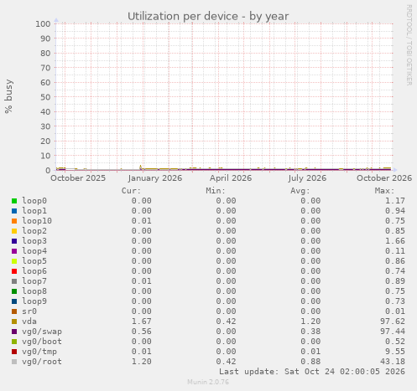Click the Min: column header
Viewport: 417px width, 391px height.
(x=216, y=191)
